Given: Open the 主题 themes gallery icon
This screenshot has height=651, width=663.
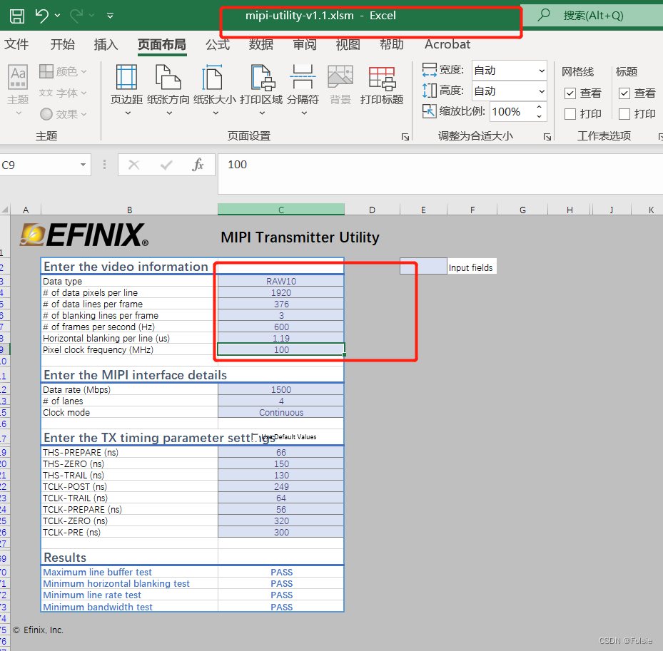Looking at the screenshot, I should coord(18,78).
